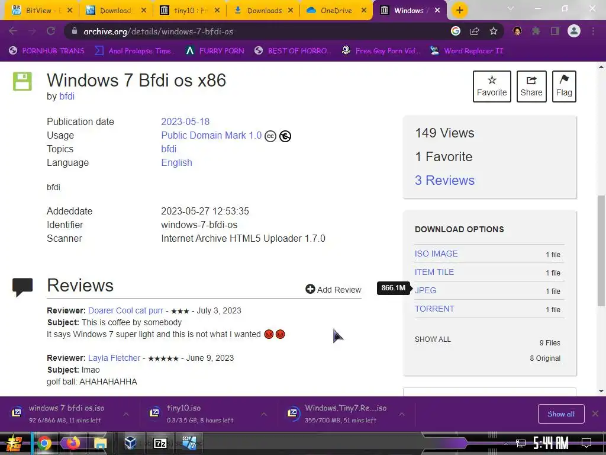Open Google Chrome from the taskbar
This screenshot has width=606, height=455.
coord(44,443)
